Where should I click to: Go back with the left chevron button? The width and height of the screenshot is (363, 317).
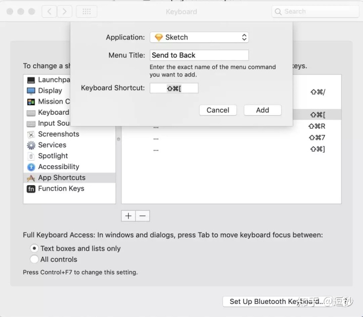tap(49, 11)
